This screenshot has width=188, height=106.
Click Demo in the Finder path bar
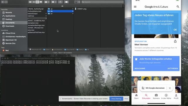pos(80,49)
